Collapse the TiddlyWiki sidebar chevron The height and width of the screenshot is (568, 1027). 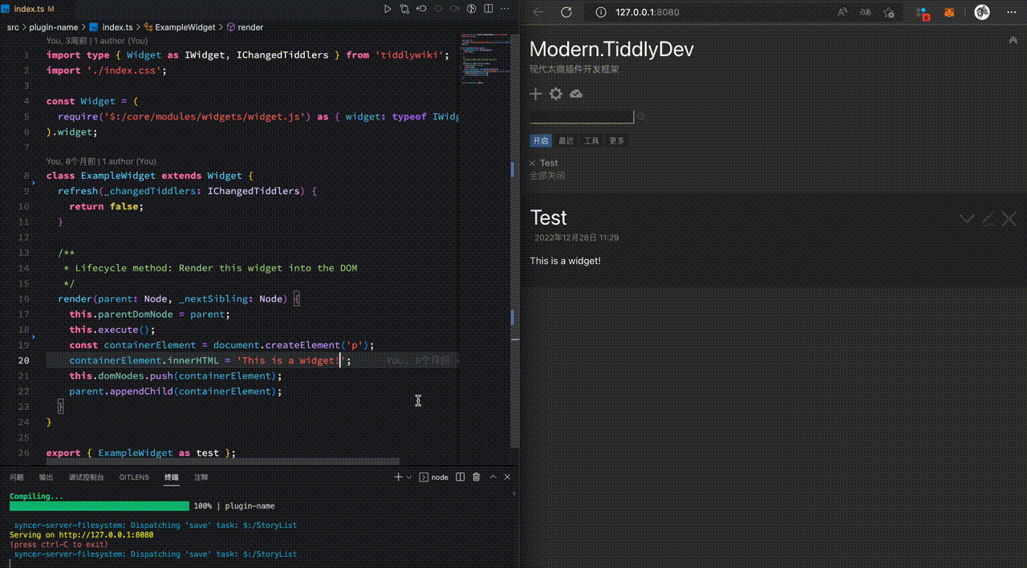click(x=1013, y=40)
